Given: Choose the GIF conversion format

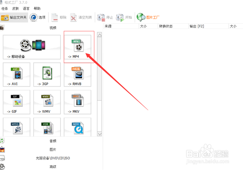Looking at the screenshot, I should coord(17,102).
